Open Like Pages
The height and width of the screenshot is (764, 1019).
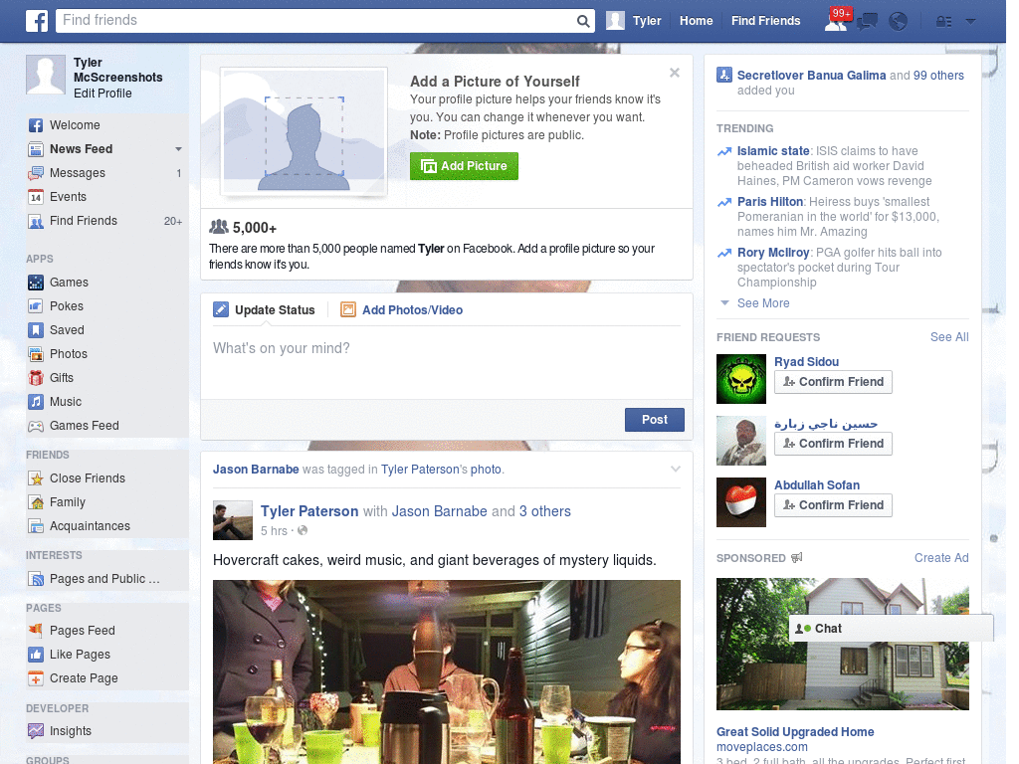pos(107,655)
